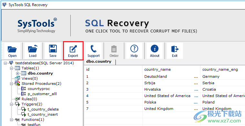Click the Polska cell

[x=171, y=102]
